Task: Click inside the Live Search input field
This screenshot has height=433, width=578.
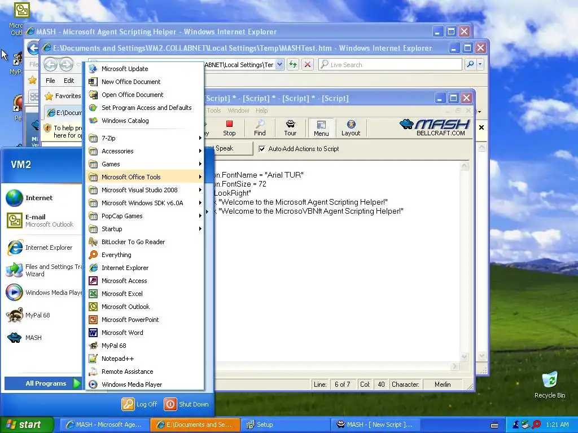Action: 390,64
